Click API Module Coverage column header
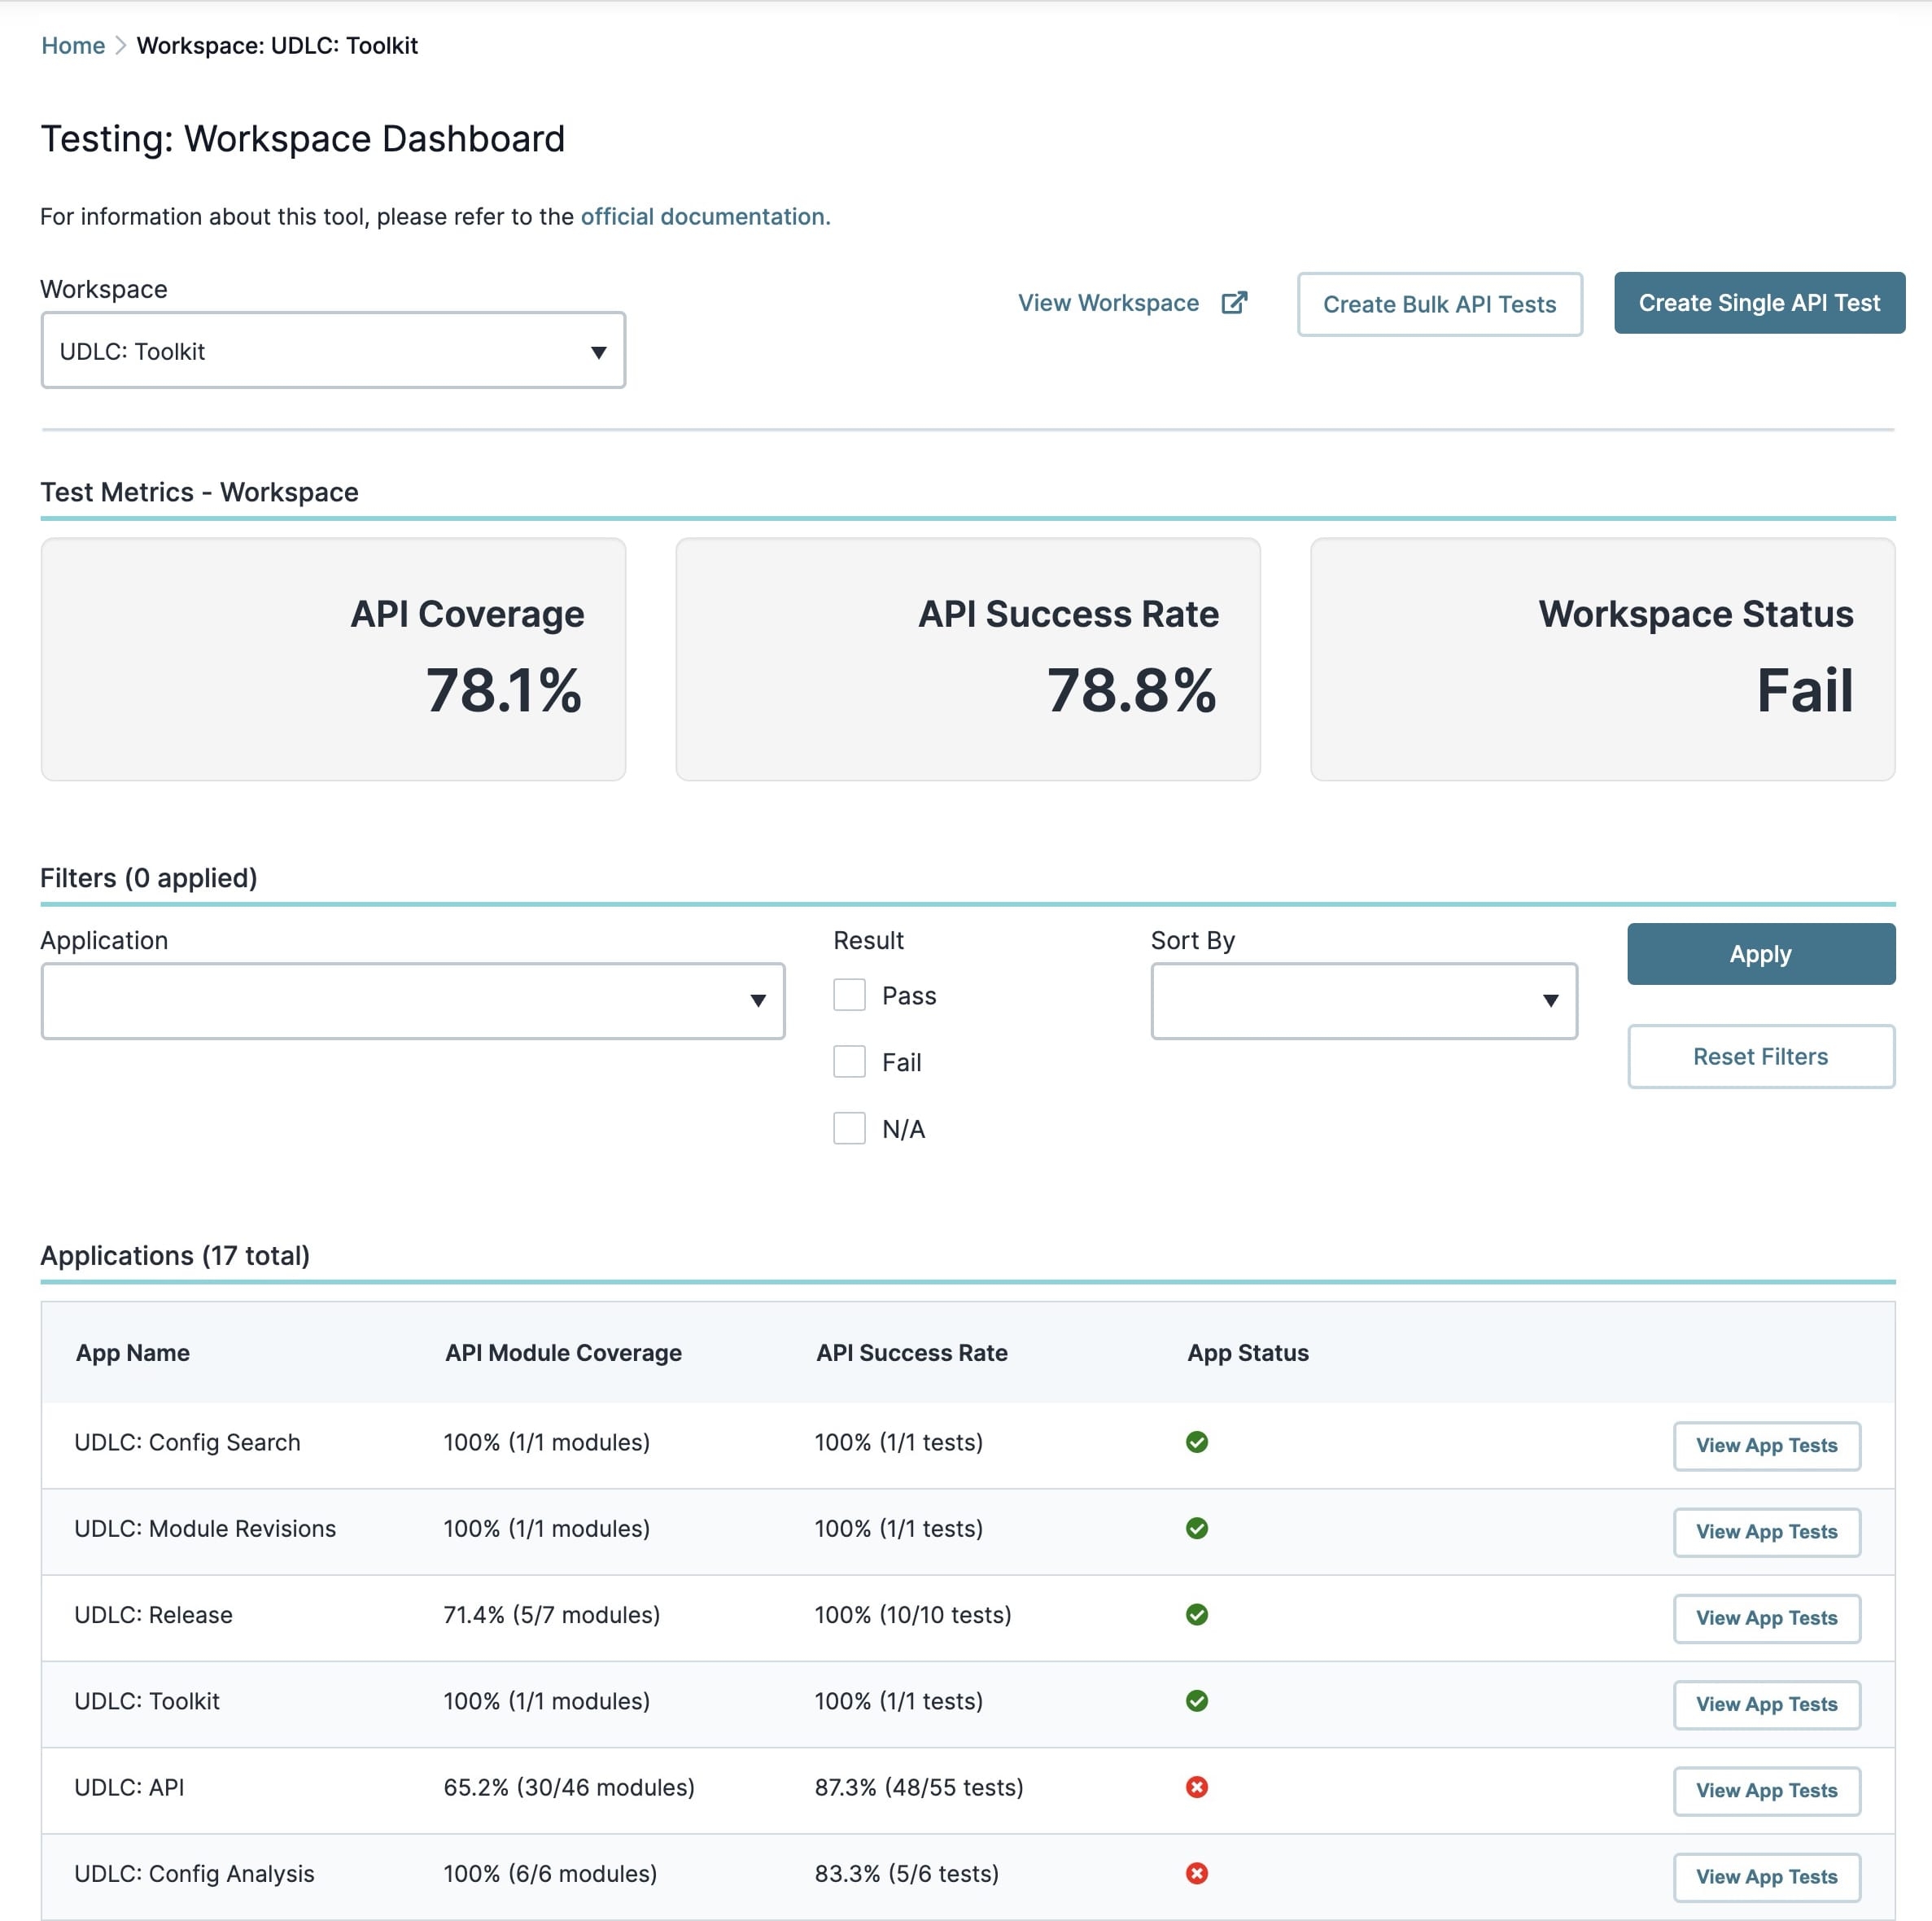Image resolution: width=1932 pixels, height=1921 pixels. click(563, 1352)
